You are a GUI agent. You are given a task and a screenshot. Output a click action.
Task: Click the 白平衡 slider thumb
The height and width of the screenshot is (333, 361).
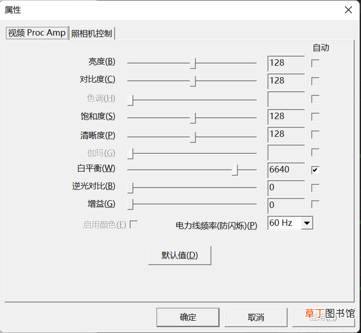(235, 170)
